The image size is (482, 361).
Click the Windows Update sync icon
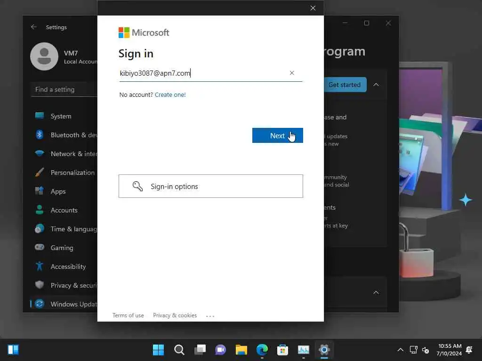point(40,304)
